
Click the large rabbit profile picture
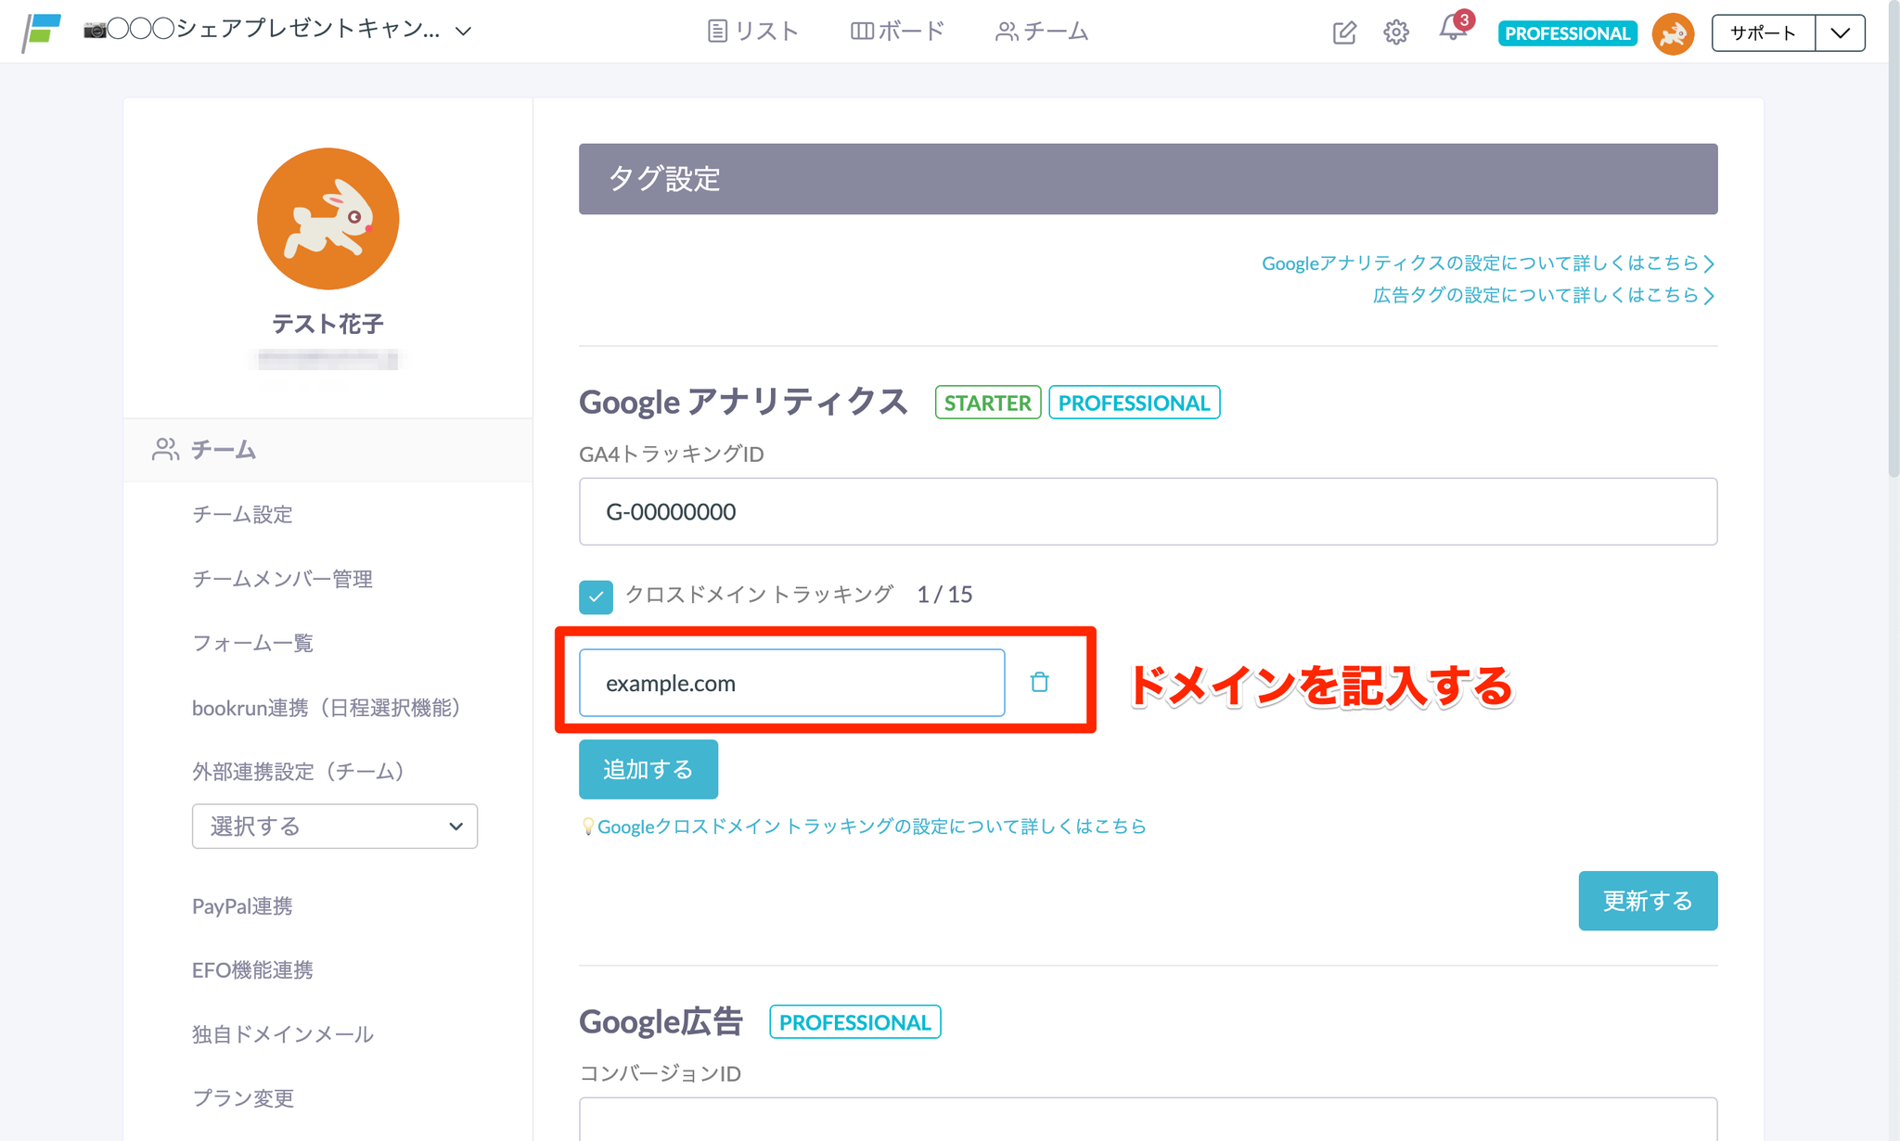pos(327,219)
